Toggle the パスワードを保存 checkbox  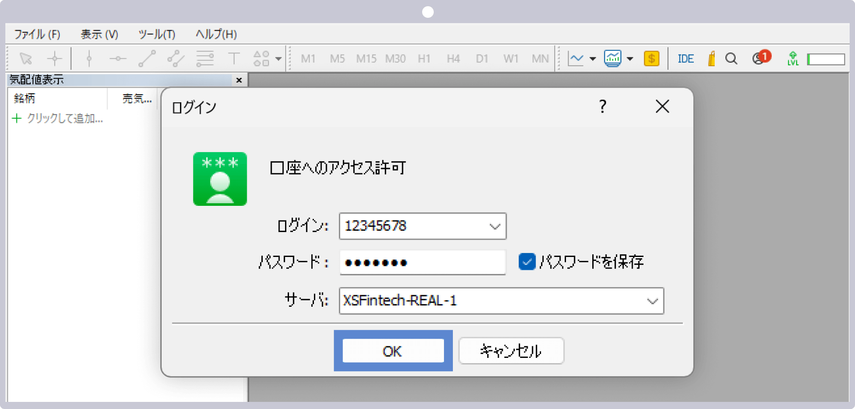pyautogui.click(x=527, y=262)
